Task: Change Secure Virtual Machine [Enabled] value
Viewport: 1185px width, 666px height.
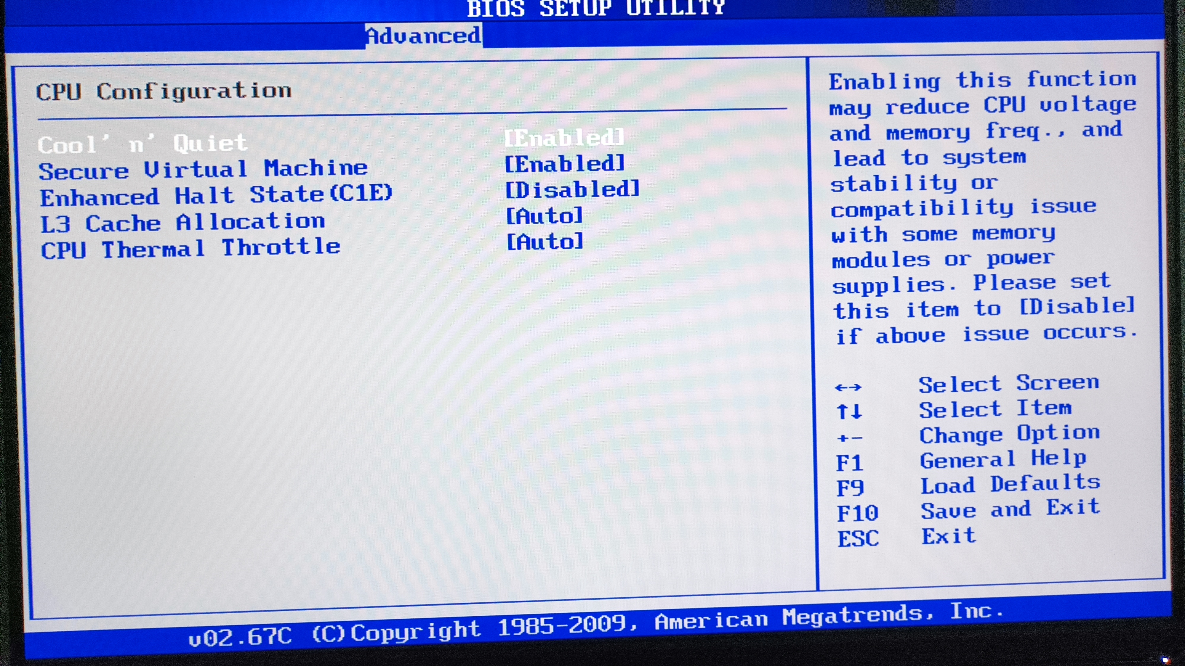Action: tap(565, 164)
